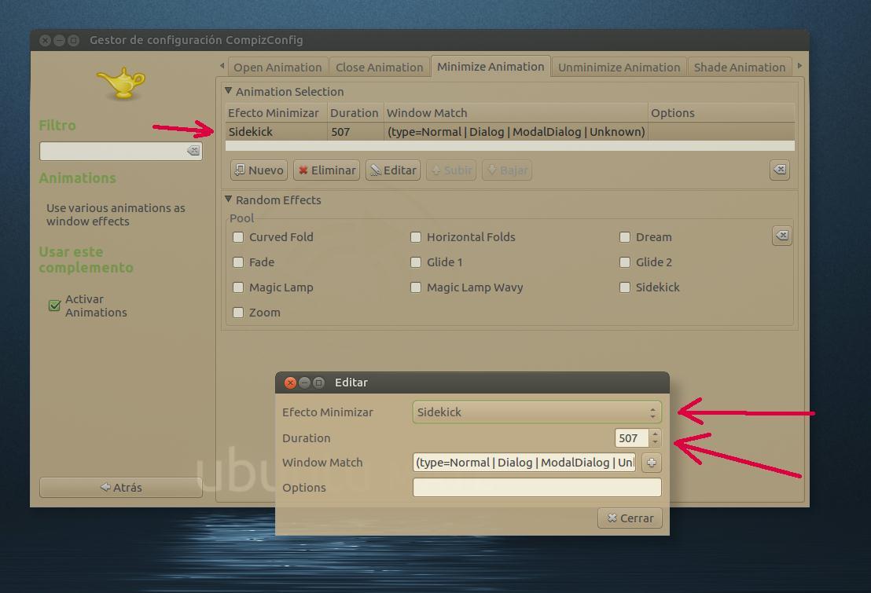The image size is (871, 593).
Task: Open the Unminimize Animation tab
Action: [619, 68]
